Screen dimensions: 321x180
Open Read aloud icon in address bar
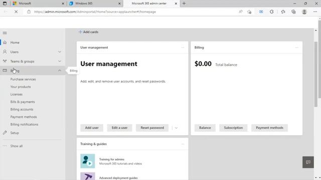241,12
